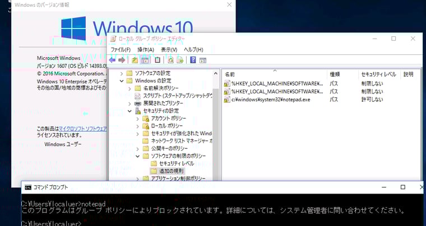Click the セキュリティ レベル folder icon
Screen dimensions: 426x226
pos(154,163)
